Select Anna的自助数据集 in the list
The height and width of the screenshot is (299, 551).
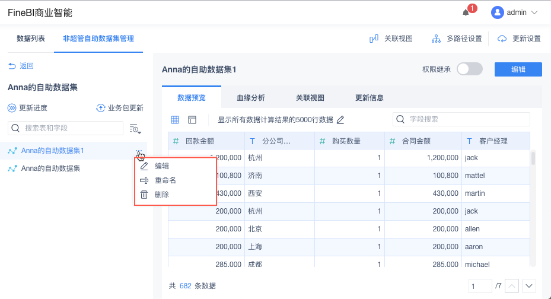coord(50,168)
